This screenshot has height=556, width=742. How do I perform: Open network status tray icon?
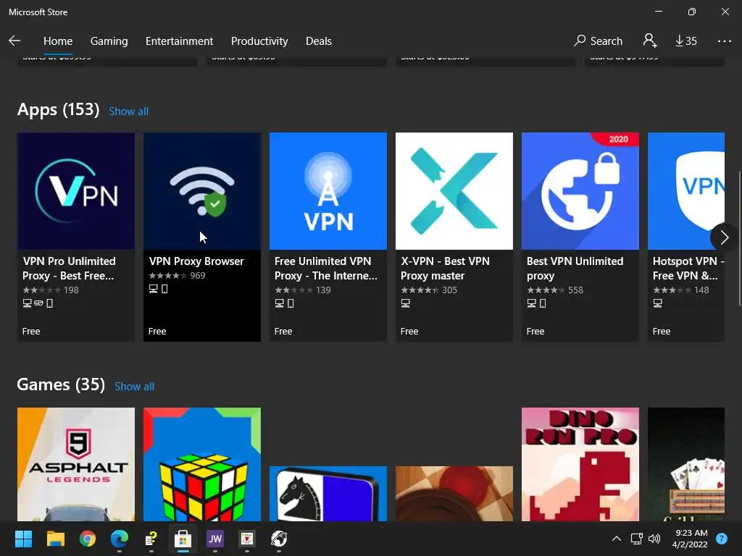tap(636, 539)
